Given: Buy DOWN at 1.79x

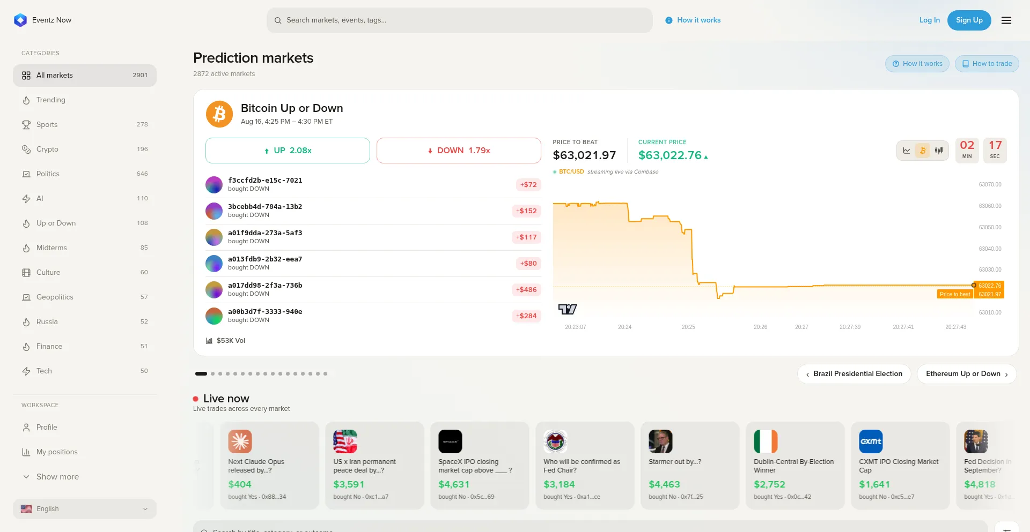Looking at the screenshot, I should [459, 151].
